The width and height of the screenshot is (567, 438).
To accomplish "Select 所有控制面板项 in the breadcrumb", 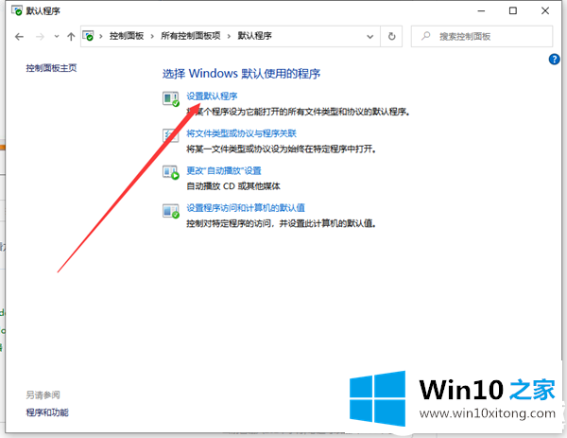I will click(191, 36).
